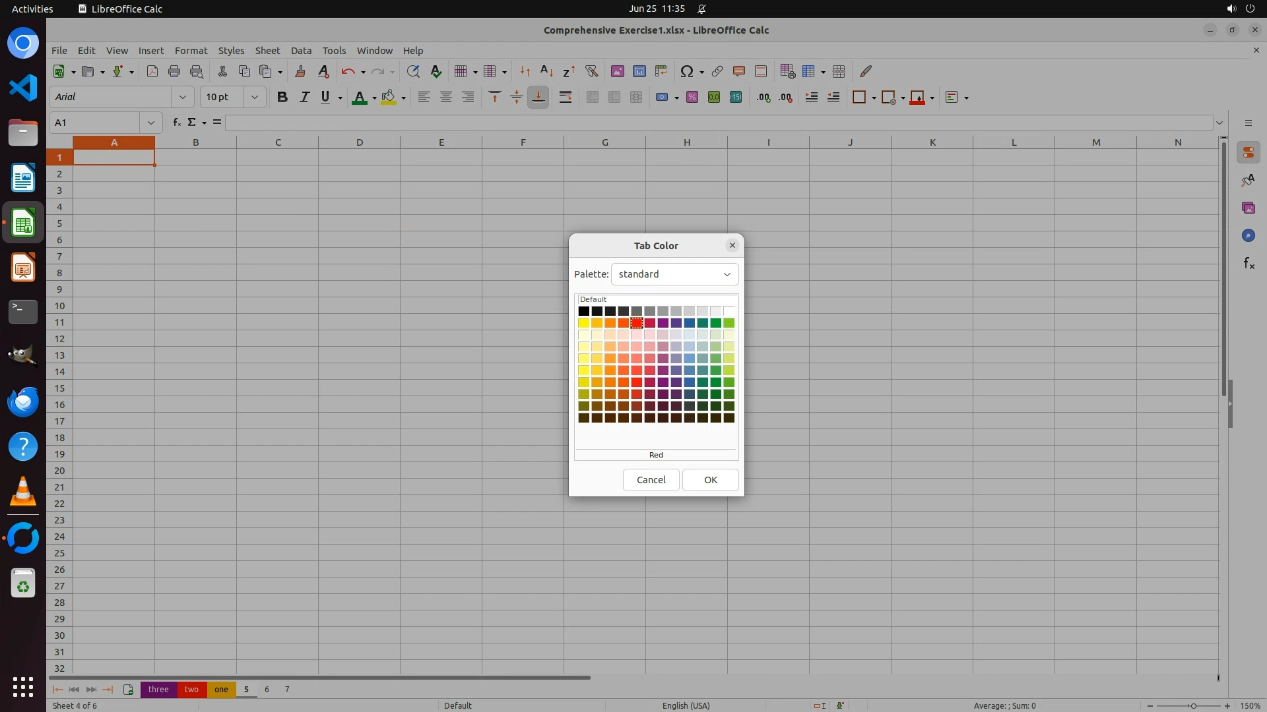Click the Format as Percent icon
This screenshot has height=712, width=1267.
[692, 97]
